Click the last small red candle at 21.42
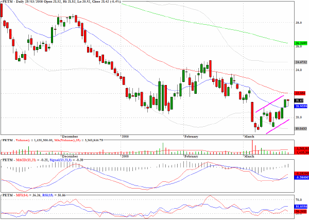The width and height of the screenshot is (309, 220). [x=288, y=100]
